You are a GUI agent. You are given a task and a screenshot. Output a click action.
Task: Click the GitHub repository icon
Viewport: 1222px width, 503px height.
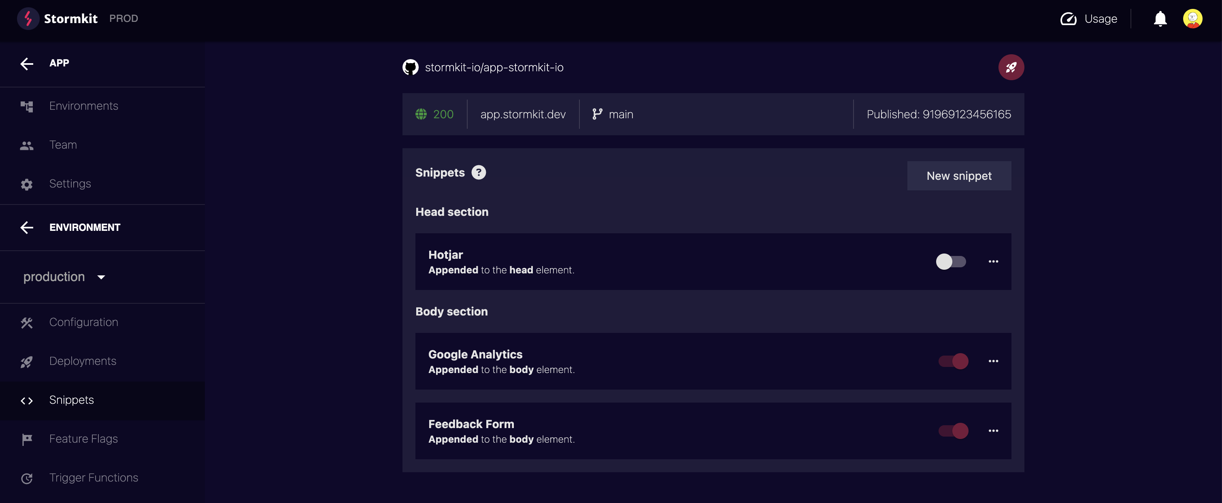pyautogui.click(x=410, y=67)
